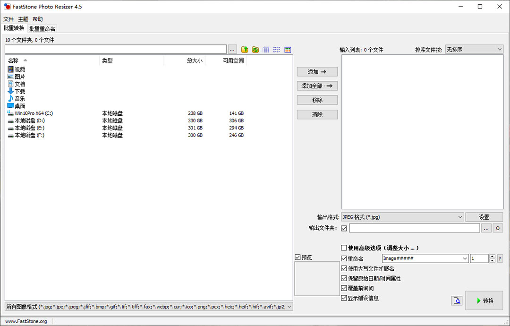Switch to 批量转换 tab
The height and width of the screenshot is (326, 510).
14,28
